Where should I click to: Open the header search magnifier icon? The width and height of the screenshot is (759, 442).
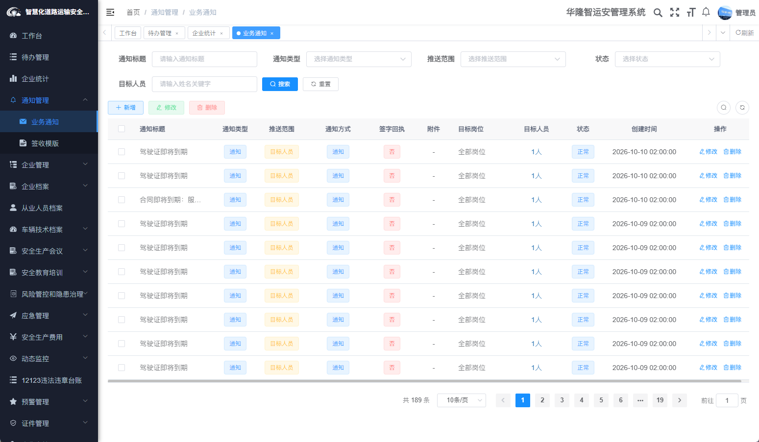(x=658, y=13)
